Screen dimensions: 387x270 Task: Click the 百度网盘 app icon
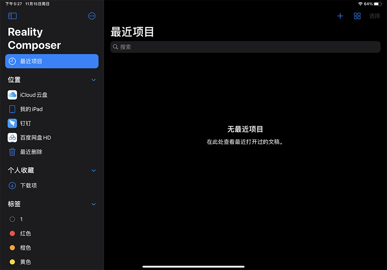coord(12,138)
